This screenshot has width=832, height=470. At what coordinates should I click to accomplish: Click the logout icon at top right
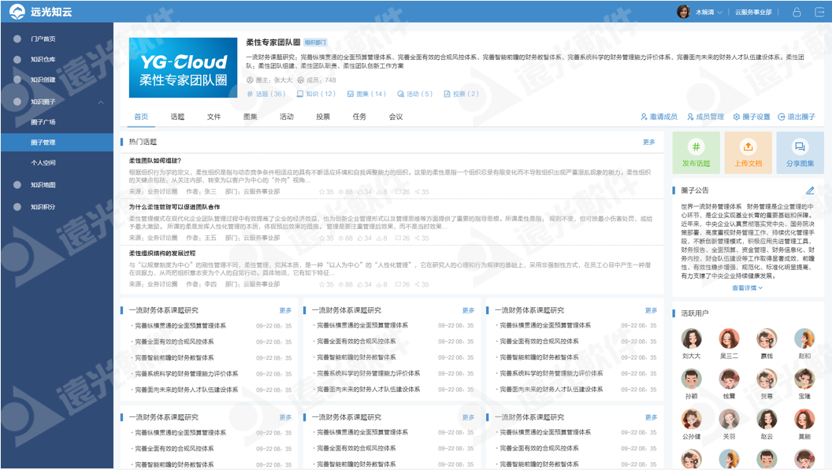point(817,13)
